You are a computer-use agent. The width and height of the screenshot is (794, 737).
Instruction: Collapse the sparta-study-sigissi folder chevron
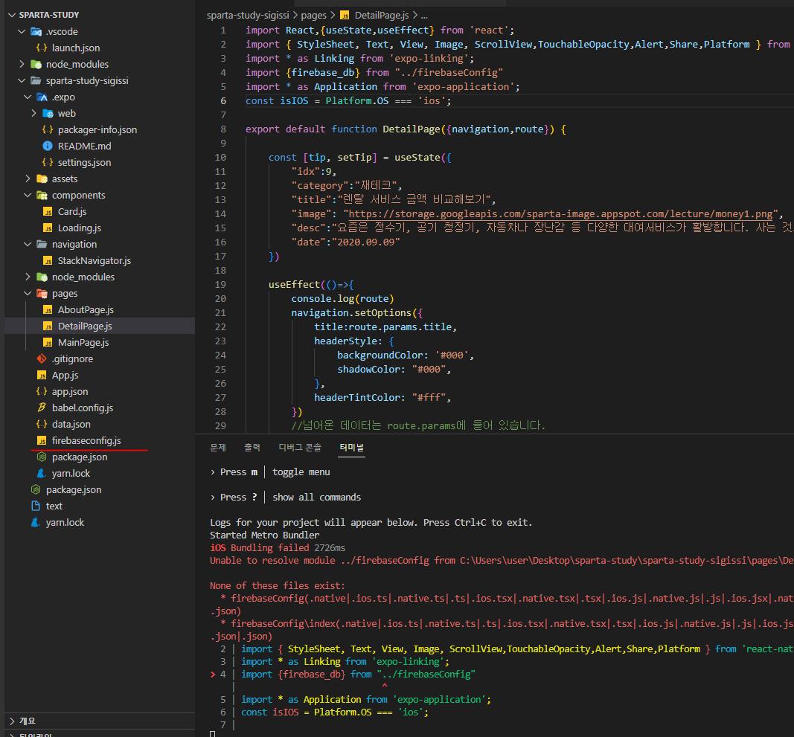[22, 80]
